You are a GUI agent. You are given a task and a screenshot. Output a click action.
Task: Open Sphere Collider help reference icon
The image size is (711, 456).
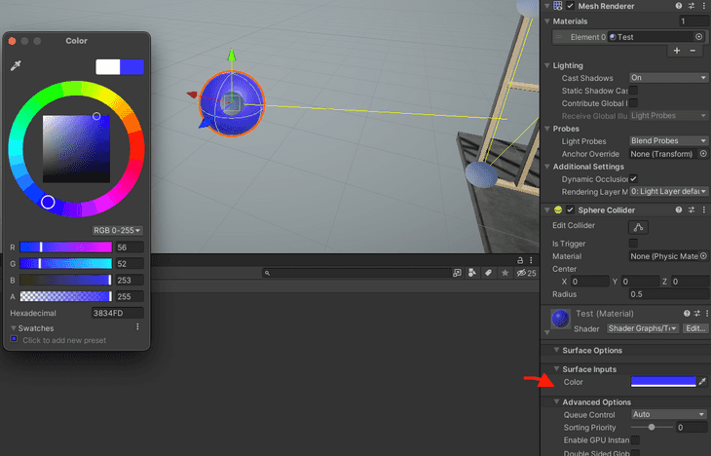[679, 209]
